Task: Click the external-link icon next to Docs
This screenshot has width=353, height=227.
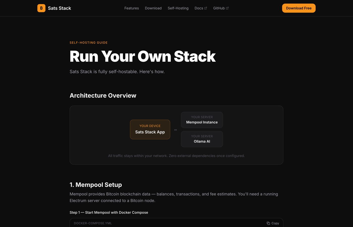Action: point(205,8)
